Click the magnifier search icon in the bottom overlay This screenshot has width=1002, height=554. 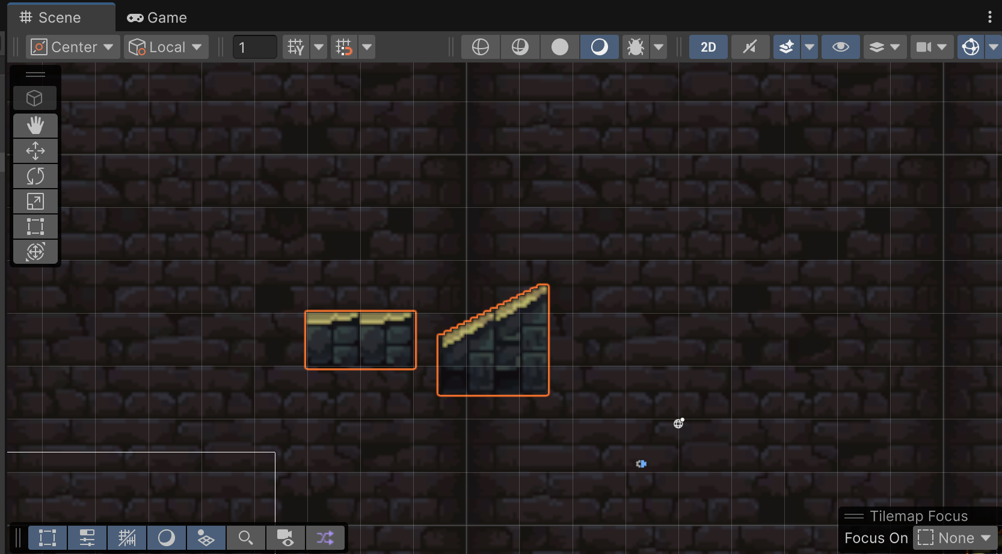tap(245, 538)
